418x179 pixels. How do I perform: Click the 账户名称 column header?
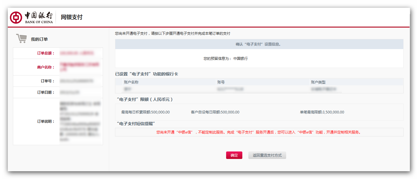pos(131,82)
